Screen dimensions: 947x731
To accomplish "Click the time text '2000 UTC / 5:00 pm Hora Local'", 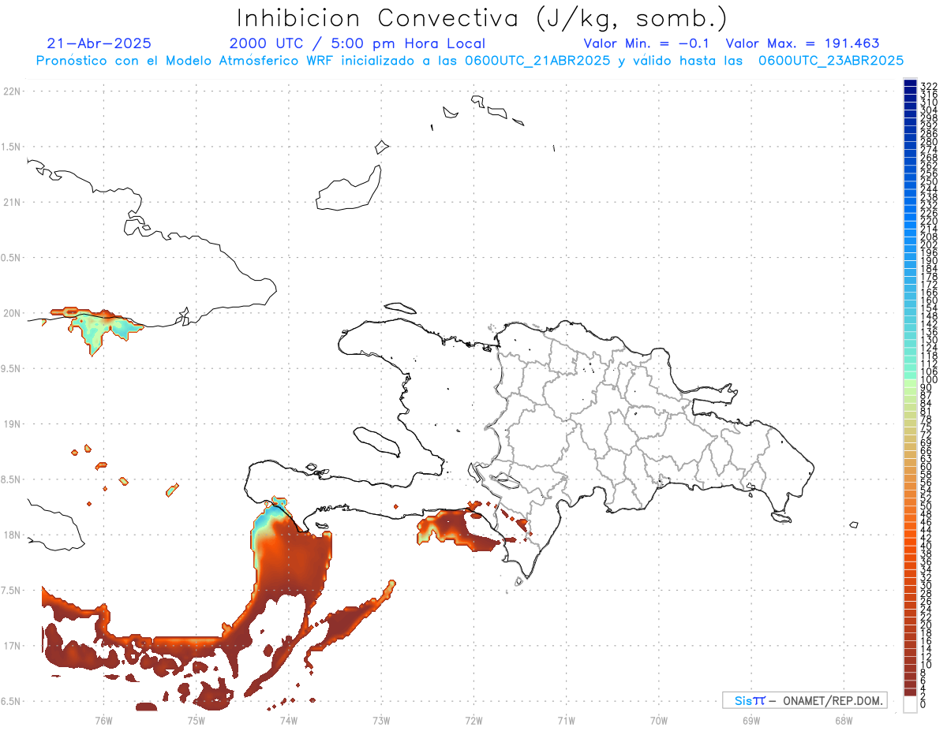I will coord(357,43).
